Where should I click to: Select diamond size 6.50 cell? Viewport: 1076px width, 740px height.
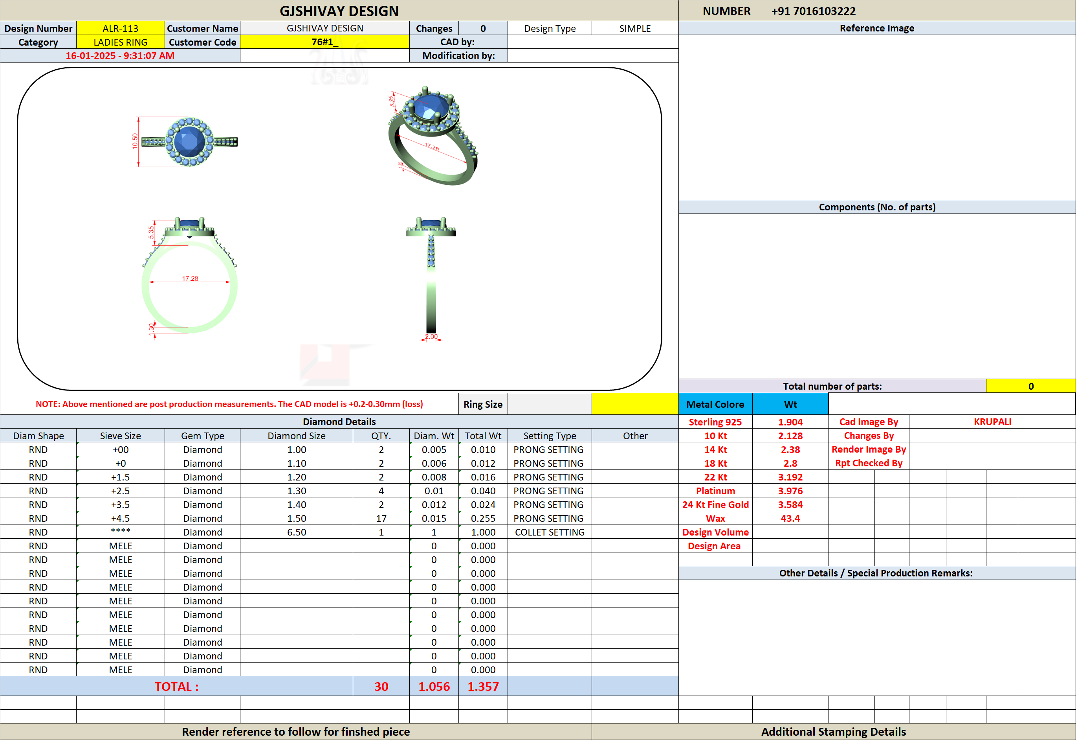pos(297,532)
